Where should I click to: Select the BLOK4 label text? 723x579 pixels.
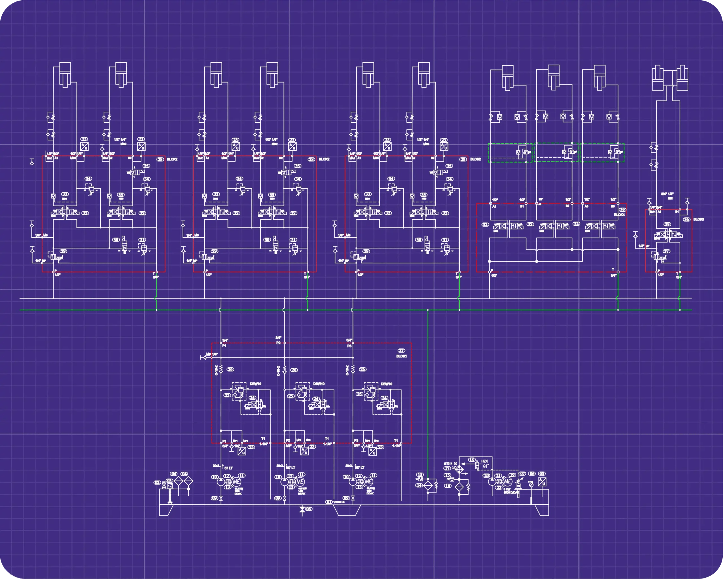click(619, 214)
